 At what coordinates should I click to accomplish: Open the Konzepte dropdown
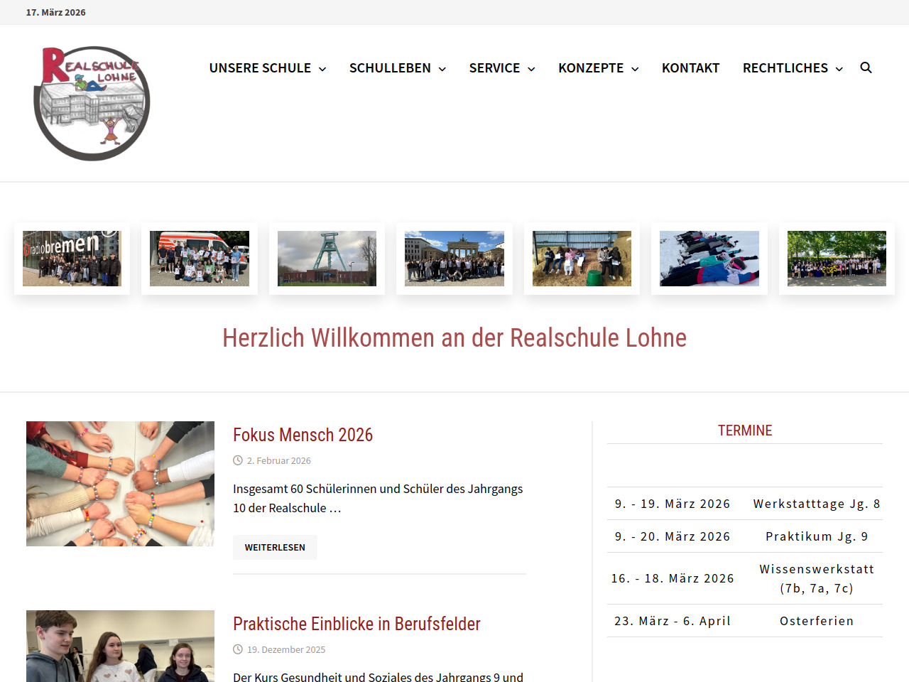(598, 68)
